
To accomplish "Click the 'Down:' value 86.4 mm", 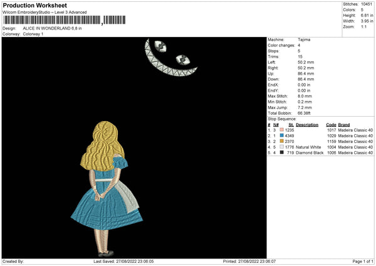I will pyautogui.click(x=306, y=79).
